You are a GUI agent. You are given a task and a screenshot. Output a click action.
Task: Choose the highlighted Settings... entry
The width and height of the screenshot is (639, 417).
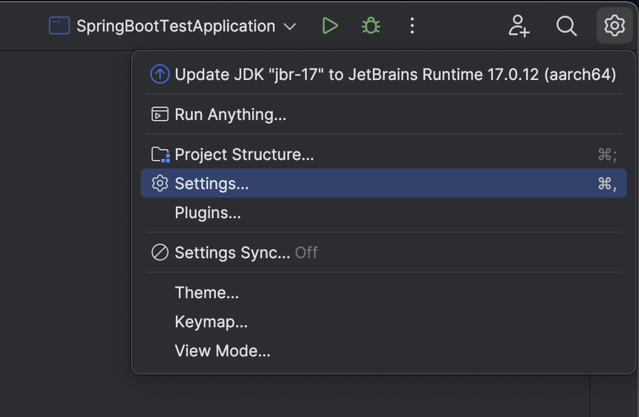point(212,184)
